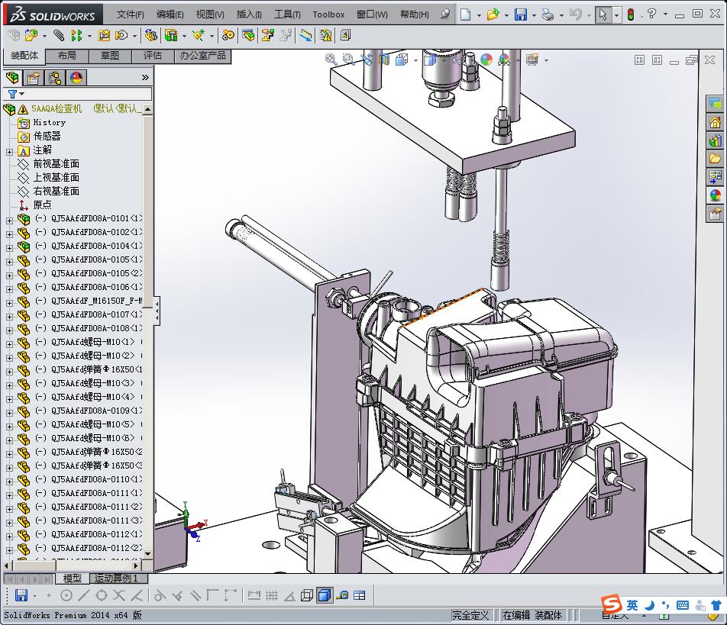Toggle Shaded With Edges display mode
Screen dimensions: 727x625
tap(325, 595)
